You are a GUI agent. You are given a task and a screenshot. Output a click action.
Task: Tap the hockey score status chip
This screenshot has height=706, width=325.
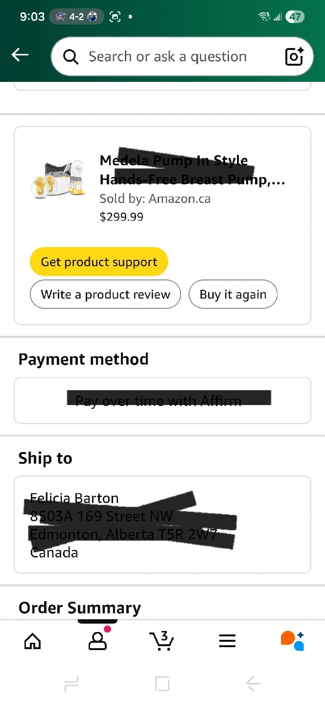[77, 17]
